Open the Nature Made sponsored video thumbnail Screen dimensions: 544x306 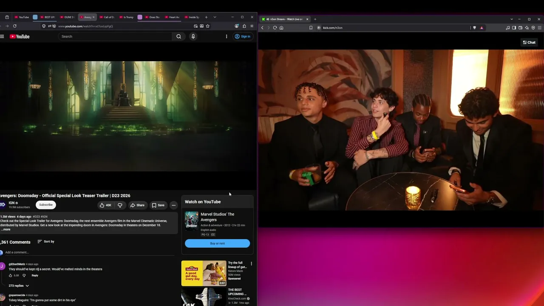click(204, 273)
